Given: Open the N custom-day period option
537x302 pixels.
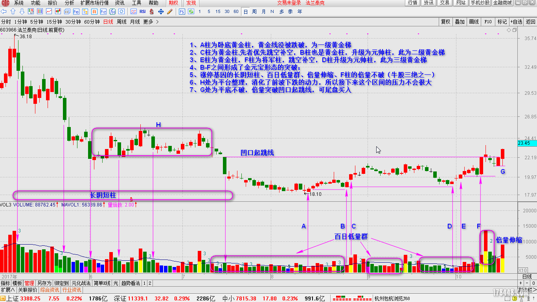Looking at the screenshot, I should pos(272,12).
